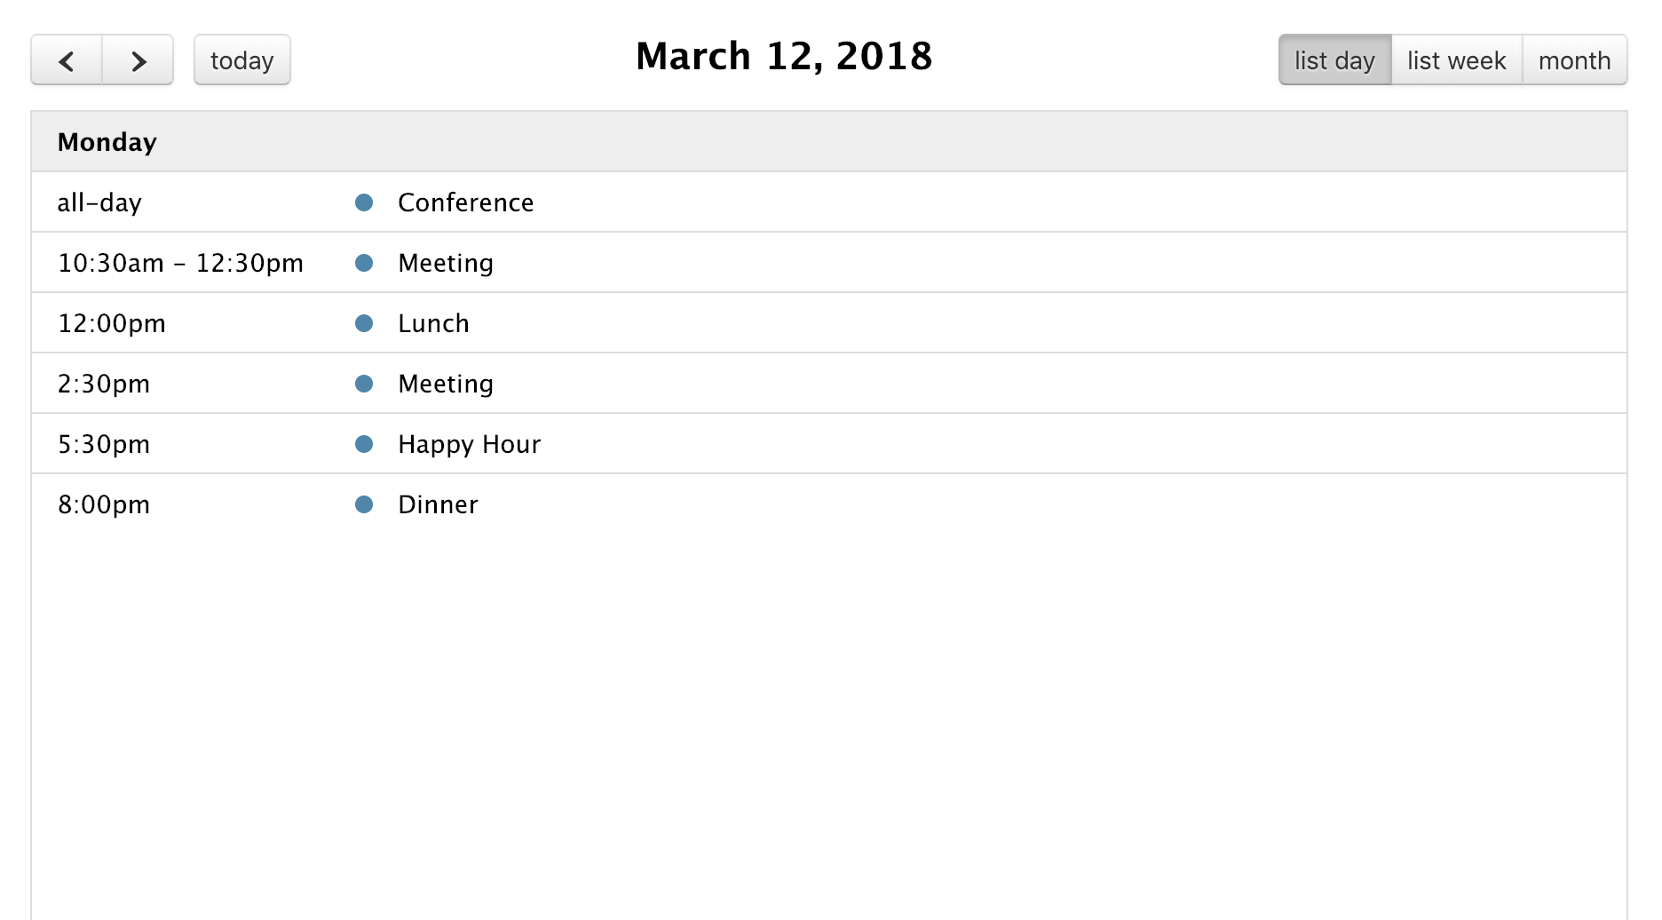Open the month view
The height and width of the screenshot is (920, 1662).
(x=1575, y=60)
